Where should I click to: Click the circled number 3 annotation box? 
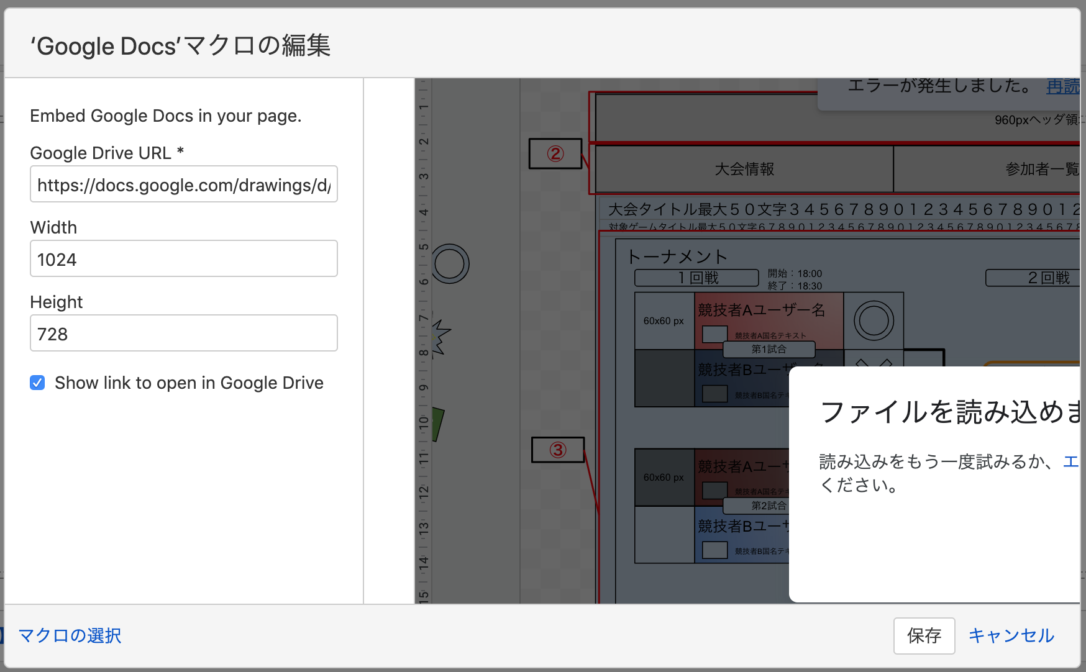click(558, 450)
